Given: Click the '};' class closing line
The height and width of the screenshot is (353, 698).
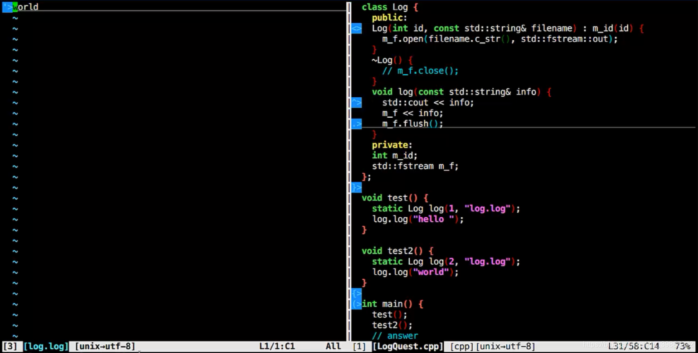Looking at the screenshot, I should tap(367, 176).
